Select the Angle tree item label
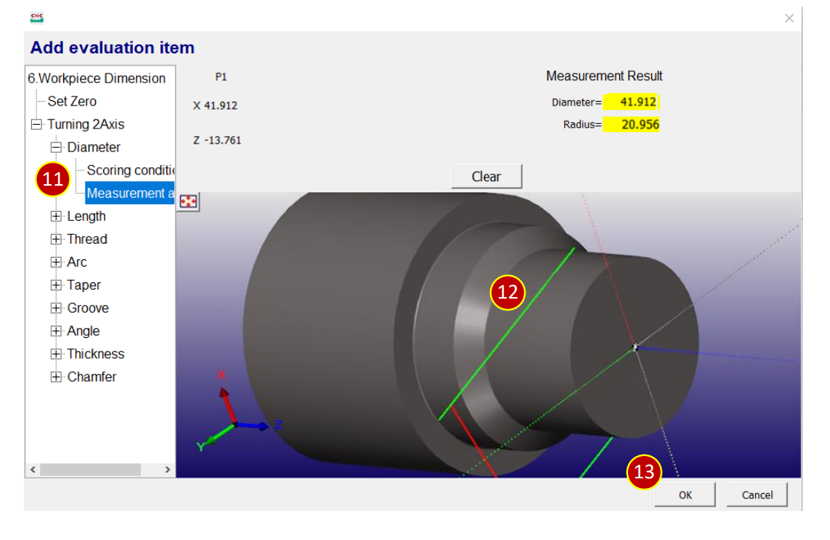The image size is (830, 540). click(x=83, y=331)
